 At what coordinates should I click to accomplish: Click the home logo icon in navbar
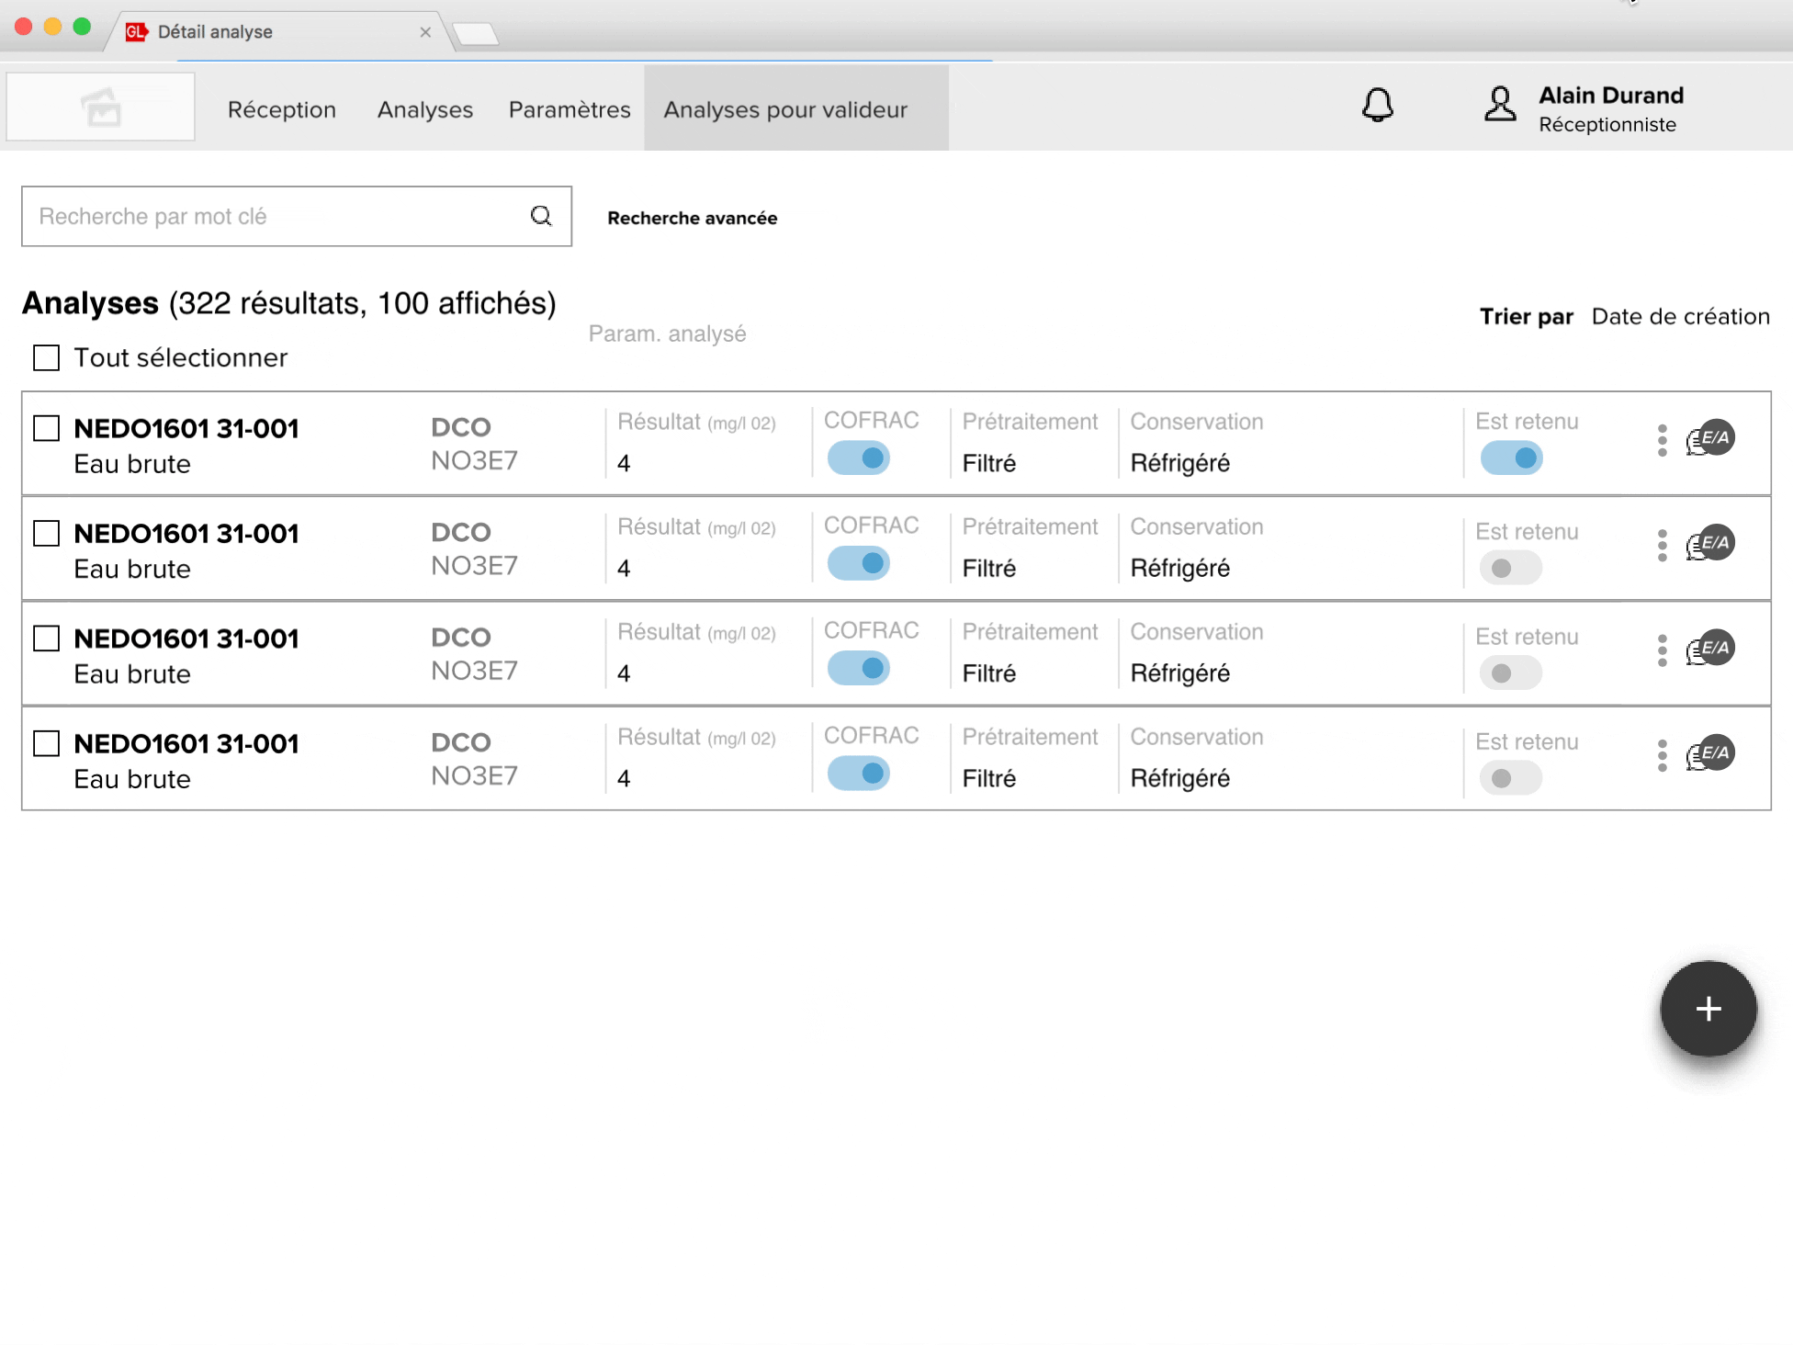tap(101, 107)
